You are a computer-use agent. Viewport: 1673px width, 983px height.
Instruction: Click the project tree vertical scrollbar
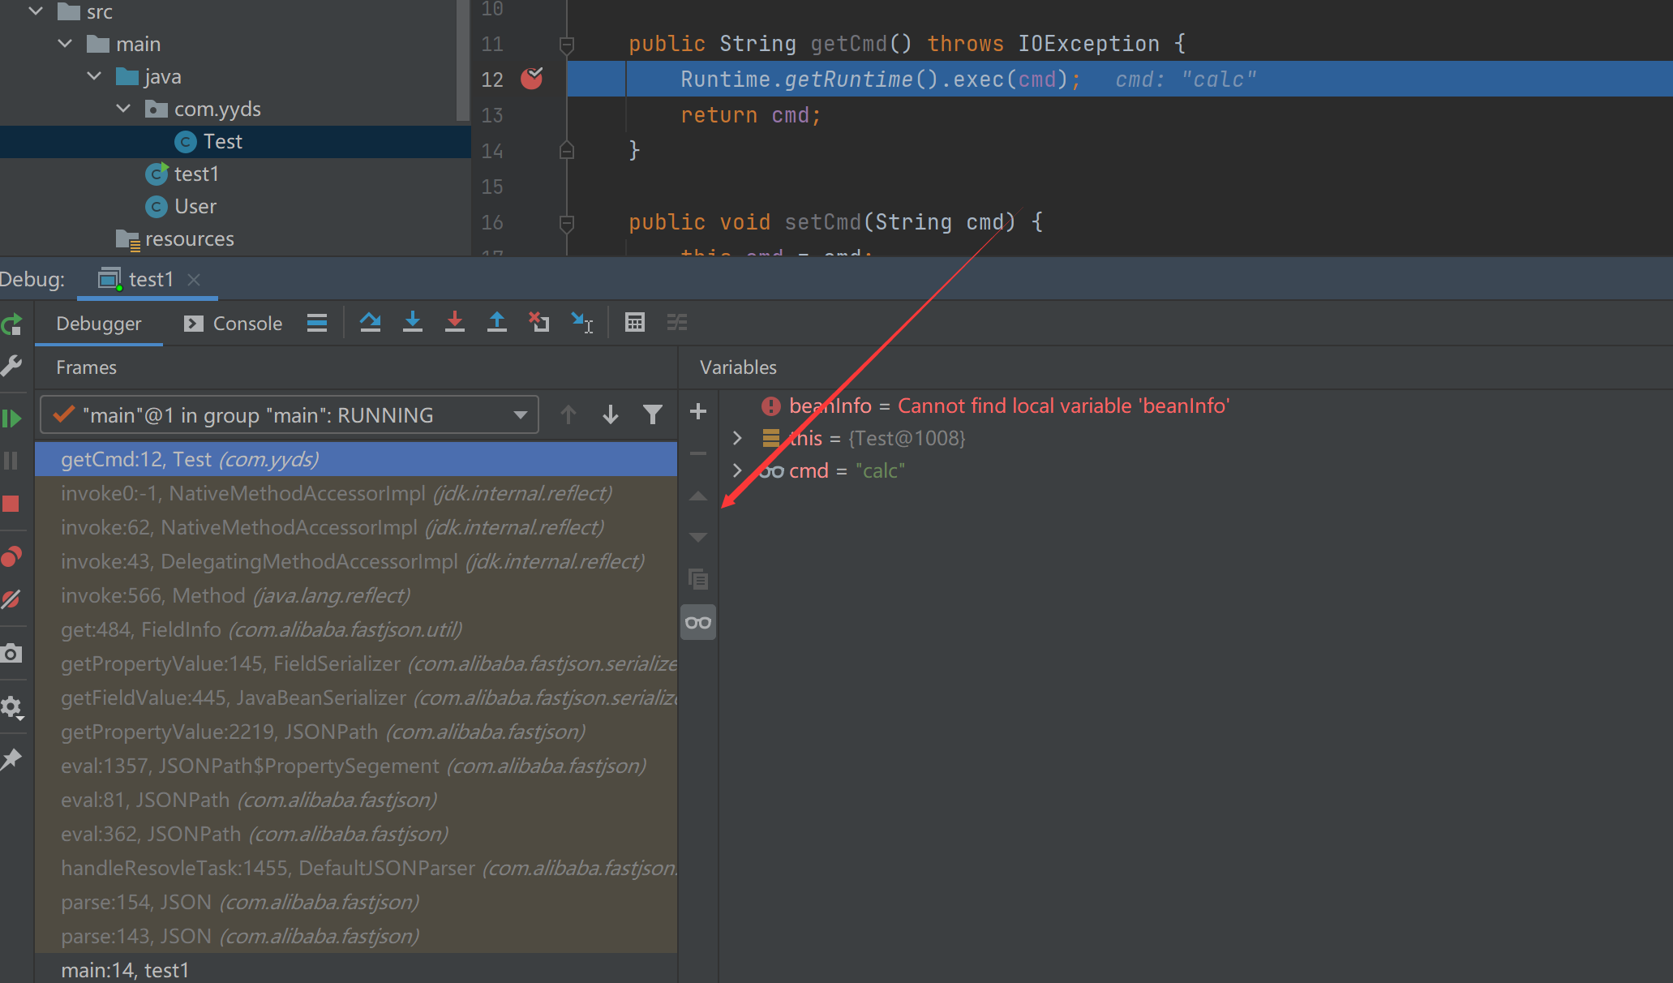click(463, 61)
